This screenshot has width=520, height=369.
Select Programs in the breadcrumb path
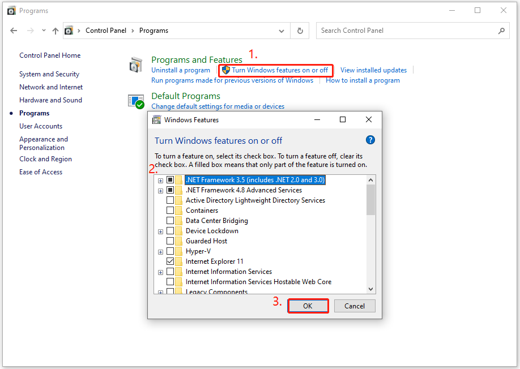pyautogui.click(x=154, y=31)
